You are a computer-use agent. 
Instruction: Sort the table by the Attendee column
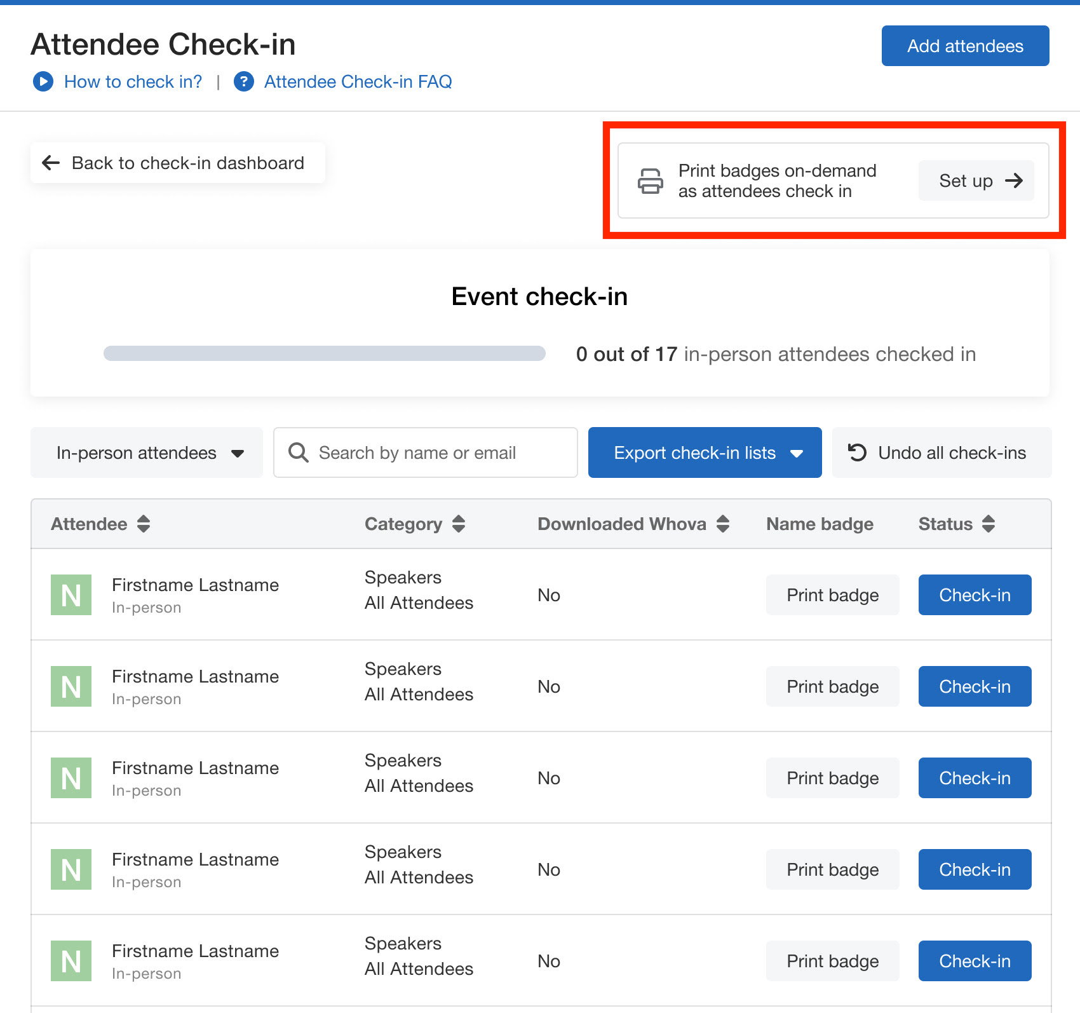(x=144, y=524)
